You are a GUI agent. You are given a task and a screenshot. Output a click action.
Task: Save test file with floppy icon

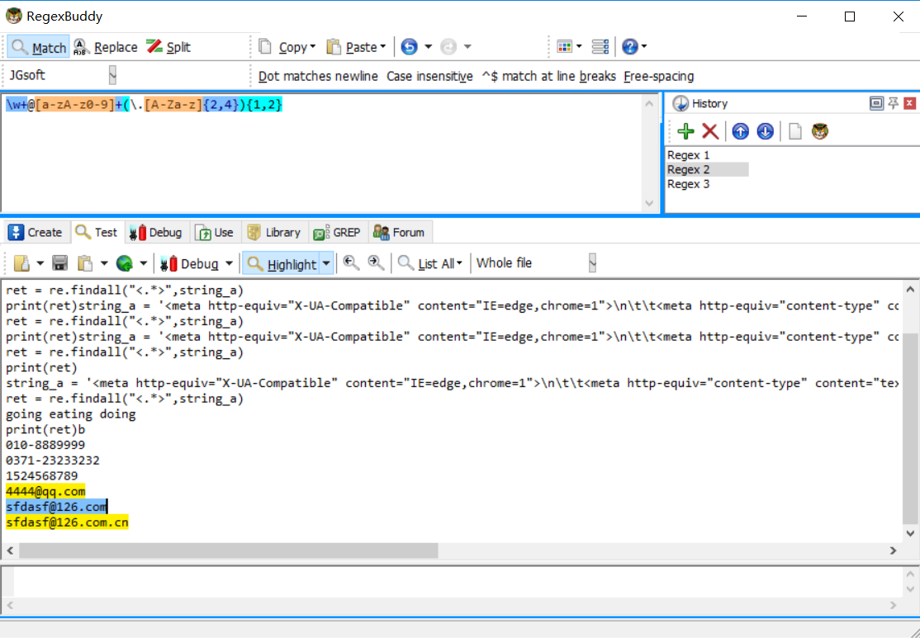pyautogui.click(x=59, y=263)
